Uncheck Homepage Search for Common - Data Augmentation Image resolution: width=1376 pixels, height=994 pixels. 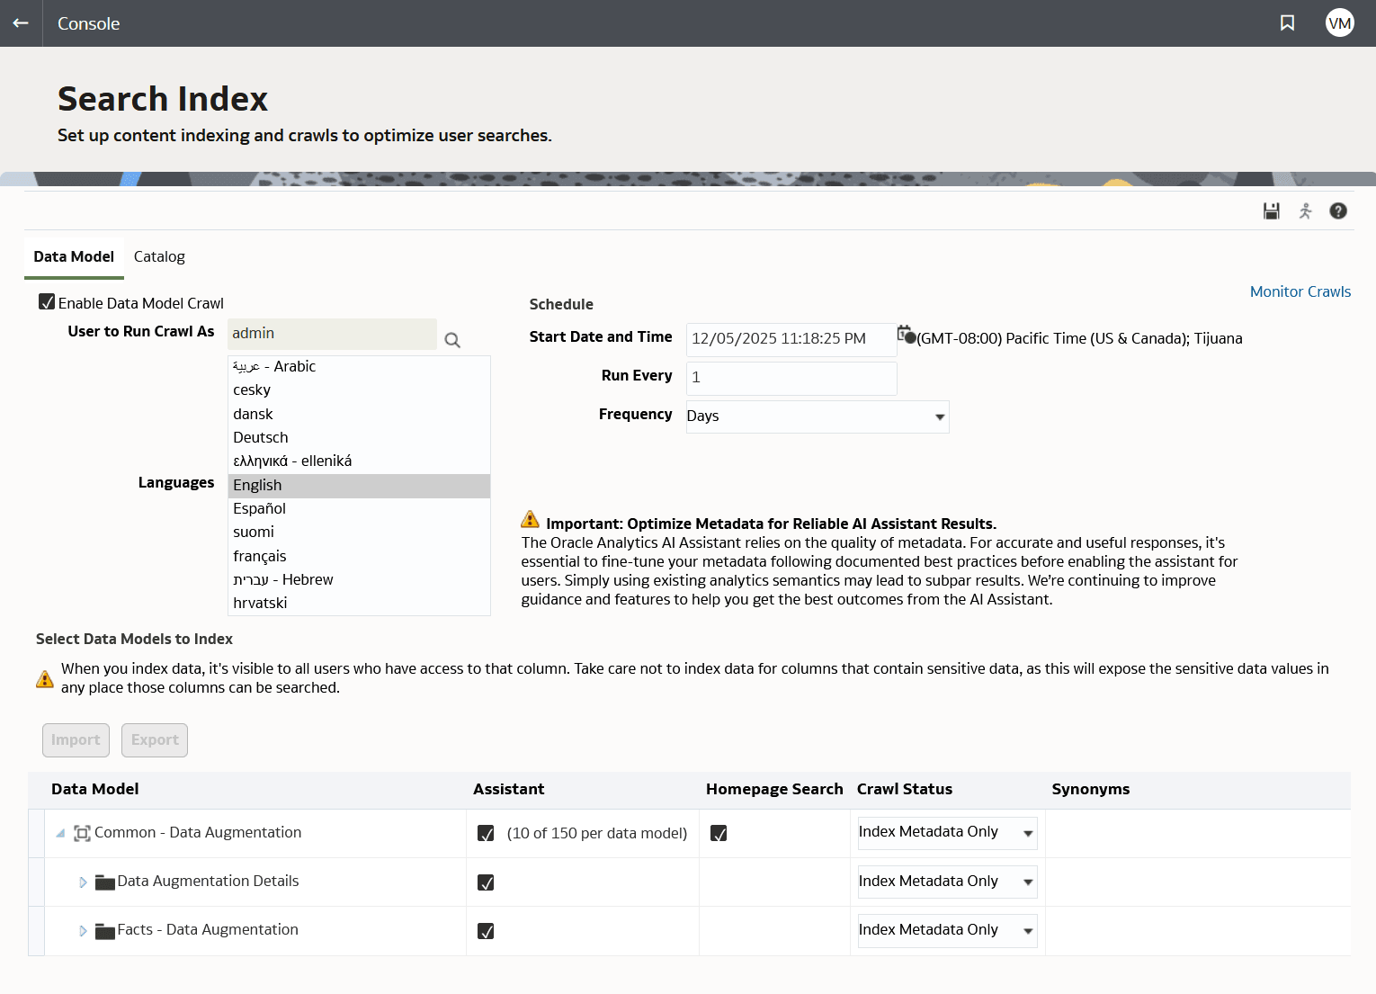(x=719, y=834)
